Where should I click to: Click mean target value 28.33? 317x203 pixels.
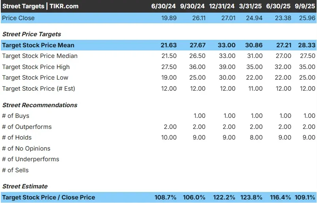[x=307, y=45]
